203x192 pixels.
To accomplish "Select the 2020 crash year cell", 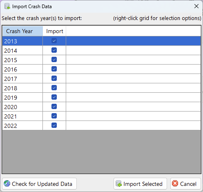I will click(x=22, y=107).
